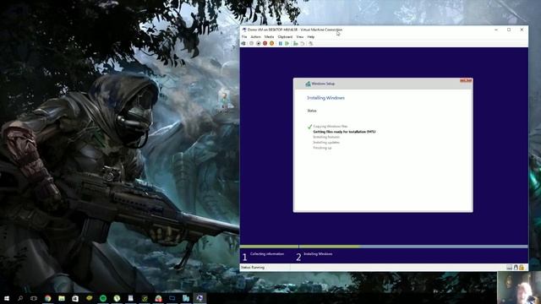Click the Enhanced Session toolbar icon
Viewport: 541px width, 304px height.
(x=311, y=43)
